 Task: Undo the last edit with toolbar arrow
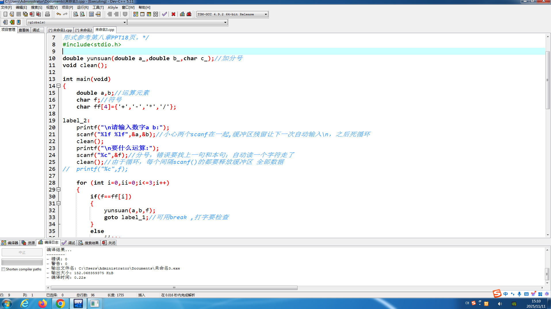59,14
